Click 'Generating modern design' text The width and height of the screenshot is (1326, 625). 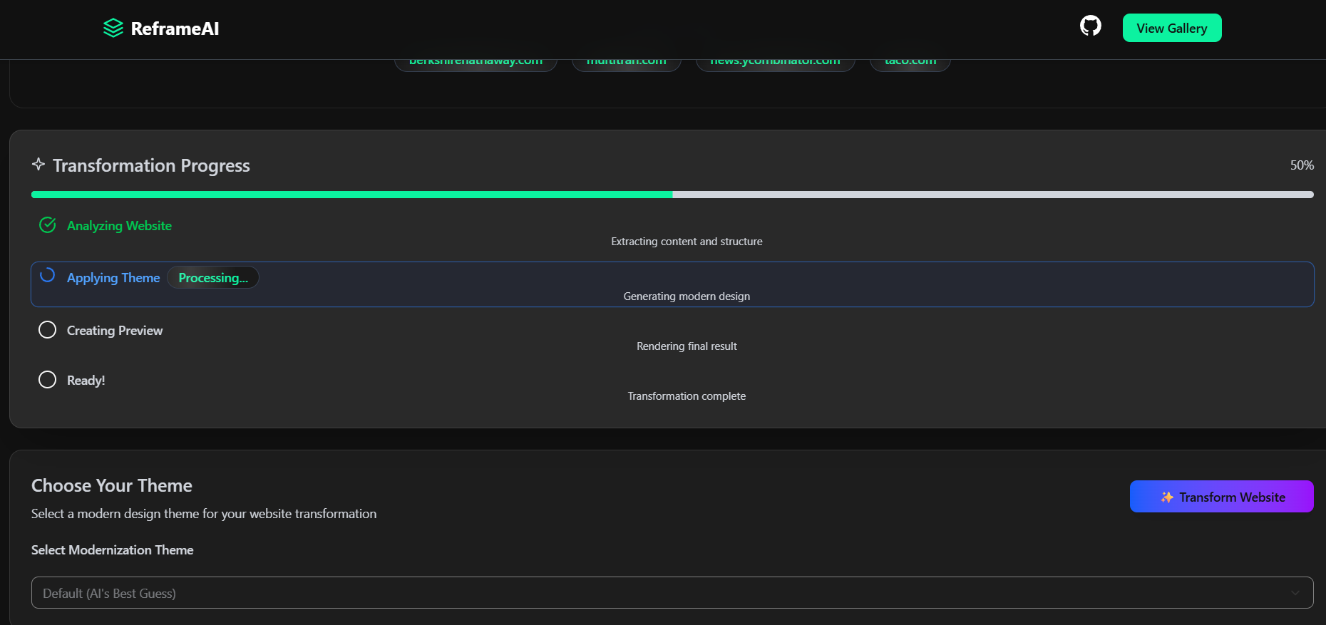pyautogui.click(x=687, y=296)
